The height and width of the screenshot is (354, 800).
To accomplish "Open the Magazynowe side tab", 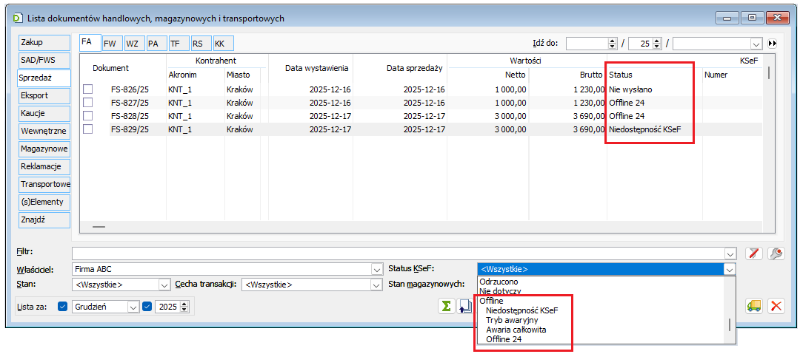I will click(44, 149).
